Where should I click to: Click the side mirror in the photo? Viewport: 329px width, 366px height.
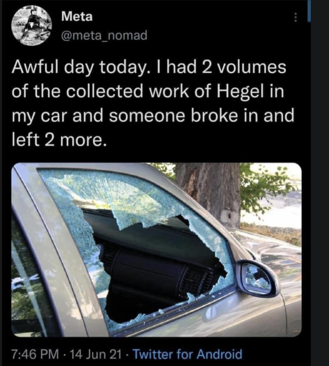point(257,278)
